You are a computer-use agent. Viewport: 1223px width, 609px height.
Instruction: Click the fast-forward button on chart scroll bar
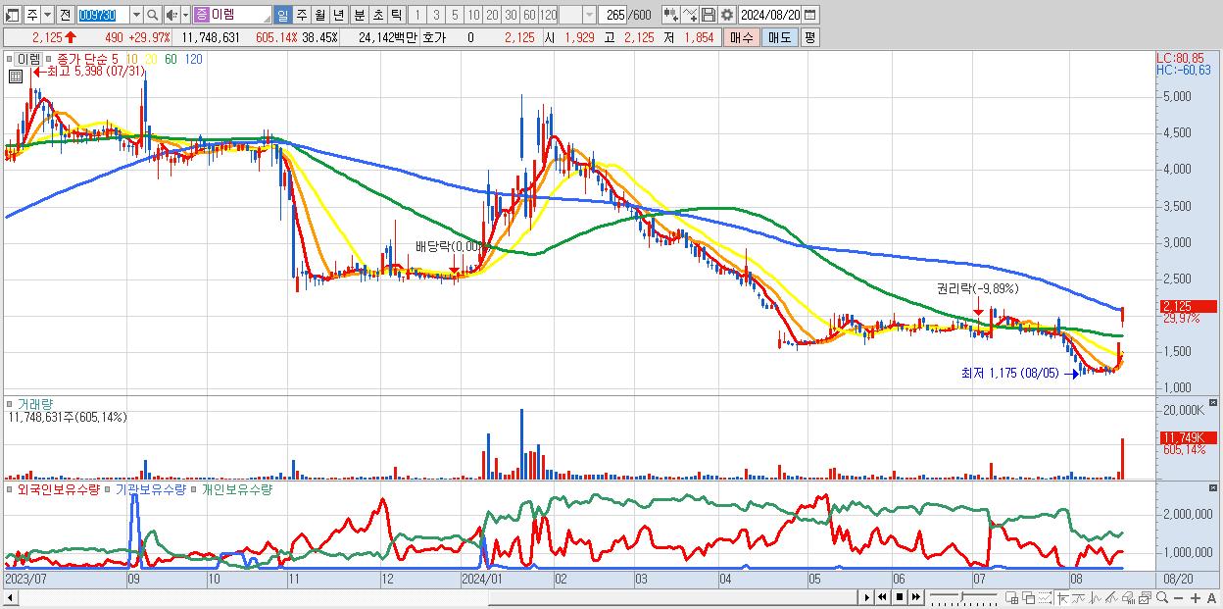click(915, 597)
